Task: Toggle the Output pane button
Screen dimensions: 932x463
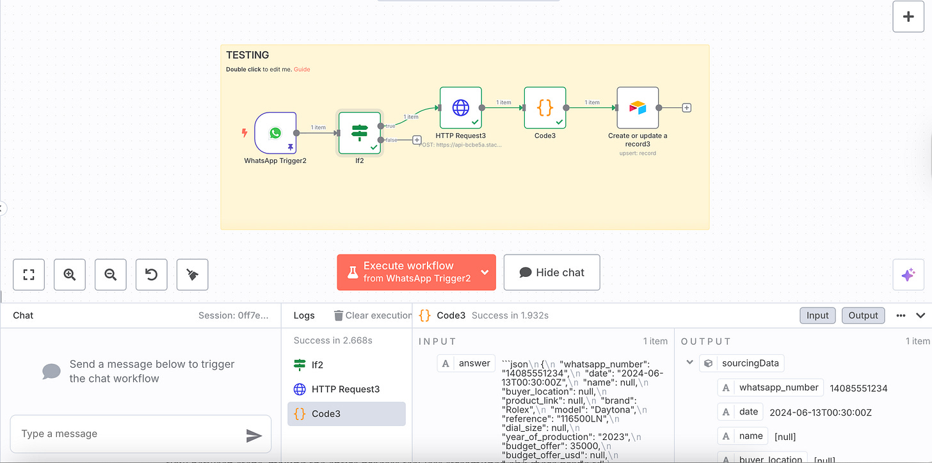Action: (864, 315)
